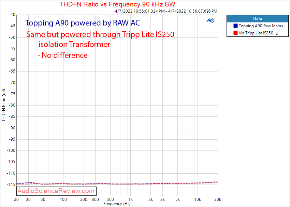
Task: Select the Via Tripp Lite IS250 legend entry
Action: tap(256, 33)
